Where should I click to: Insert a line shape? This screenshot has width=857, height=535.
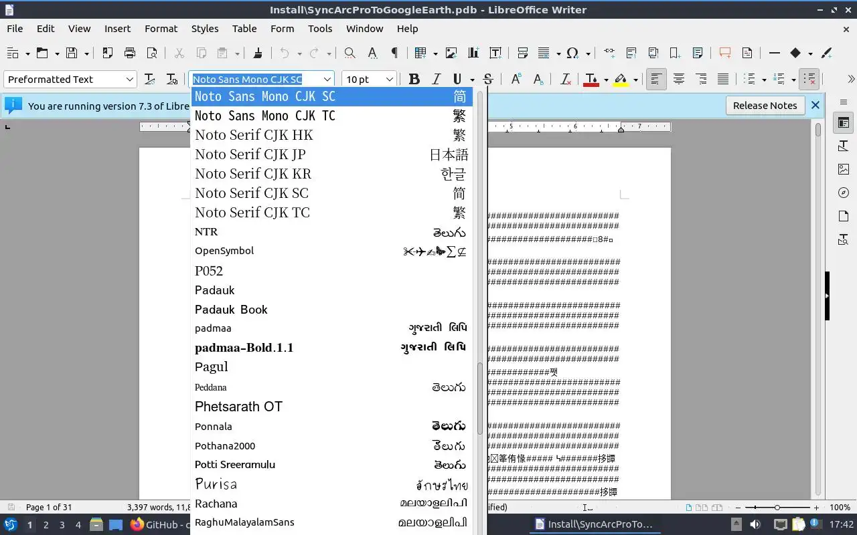point(775,53)
